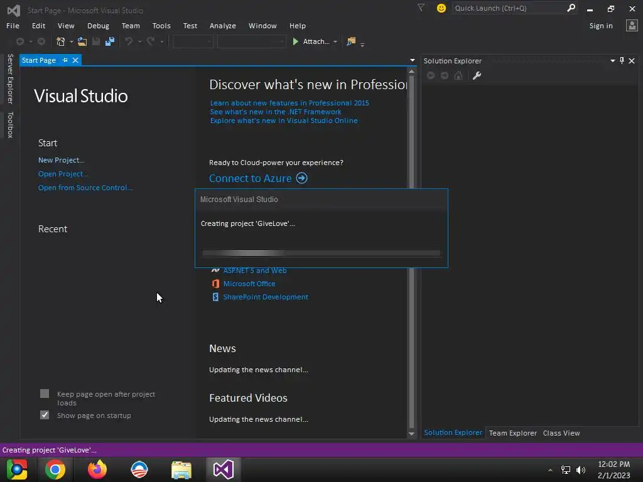Open the document tabs list dropdown arrow
Image resolution: width=643 pixels, height=482 pixels.
pos(412,60)
